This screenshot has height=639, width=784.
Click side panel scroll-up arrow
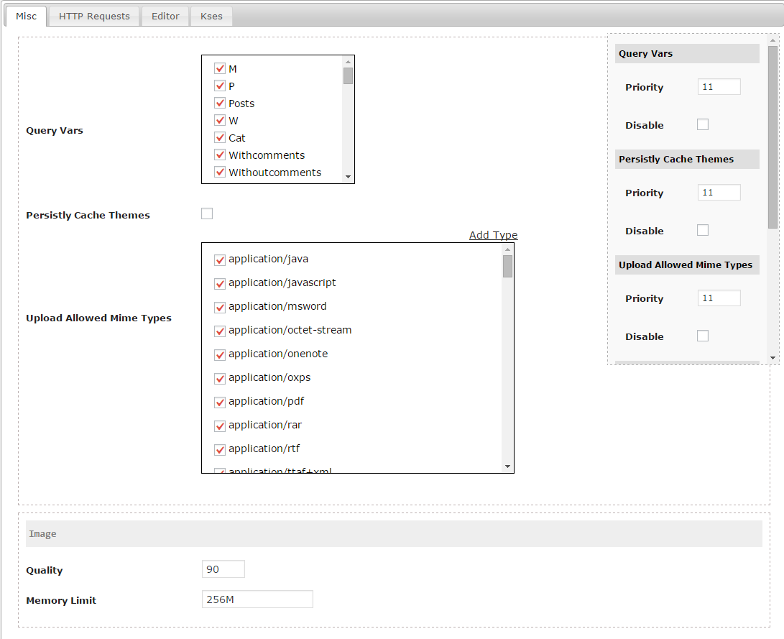773,40
